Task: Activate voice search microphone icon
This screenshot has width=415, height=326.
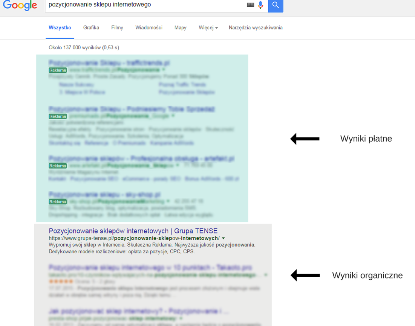Action: pos(260,5)
